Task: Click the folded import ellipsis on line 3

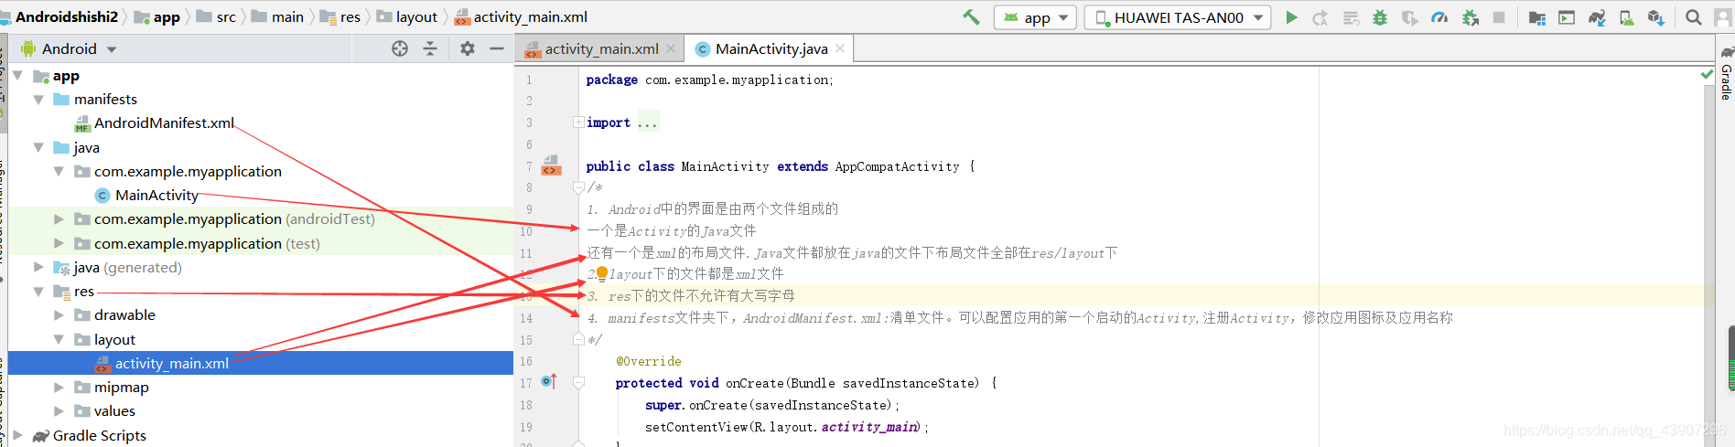Action: coord(648,122)
